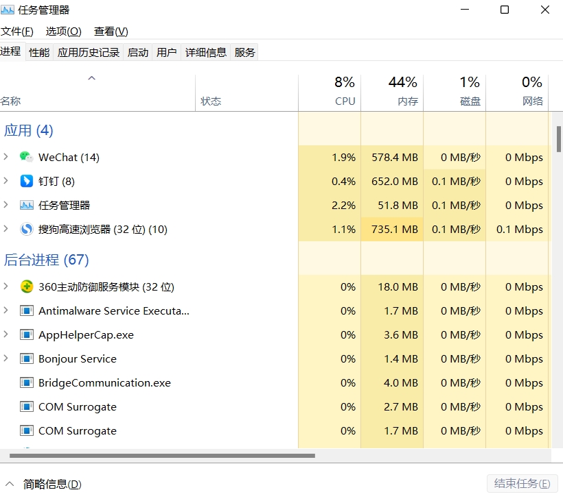Click the Antimalware Service Executable icon
Viewport: 563px width, 501px height.
[x=26, y=310]
